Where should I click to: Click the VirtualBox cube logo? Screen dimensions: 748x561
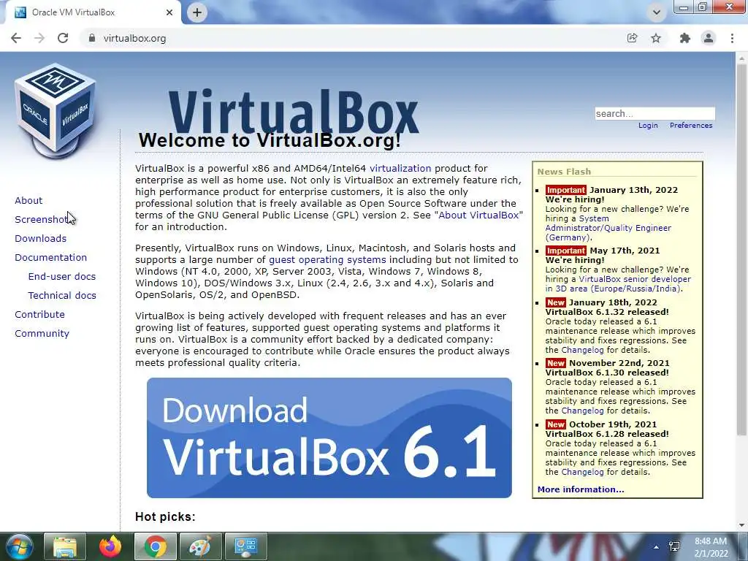[x=56, y=111]
